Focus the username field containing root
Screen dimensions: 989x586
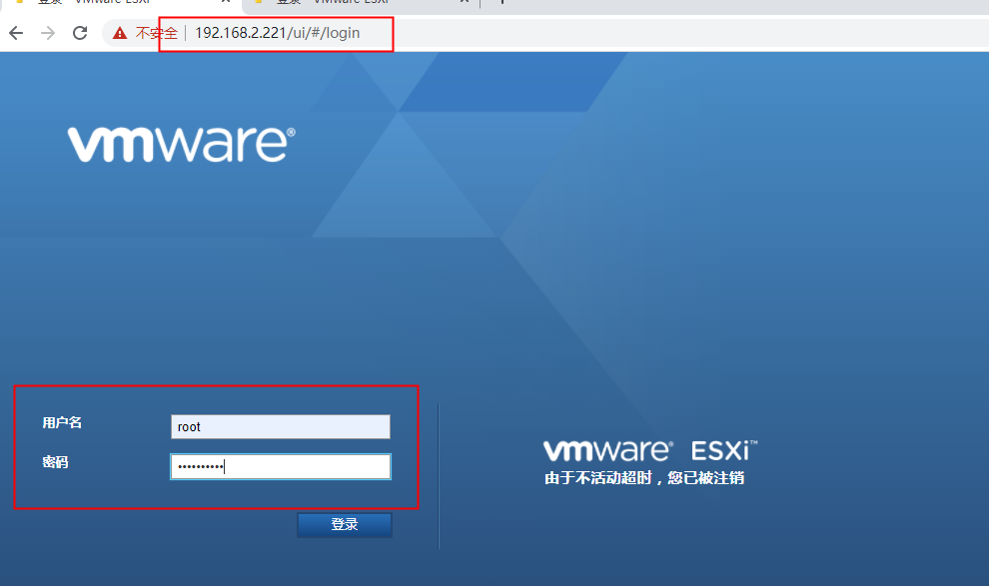tap(281, 426)
